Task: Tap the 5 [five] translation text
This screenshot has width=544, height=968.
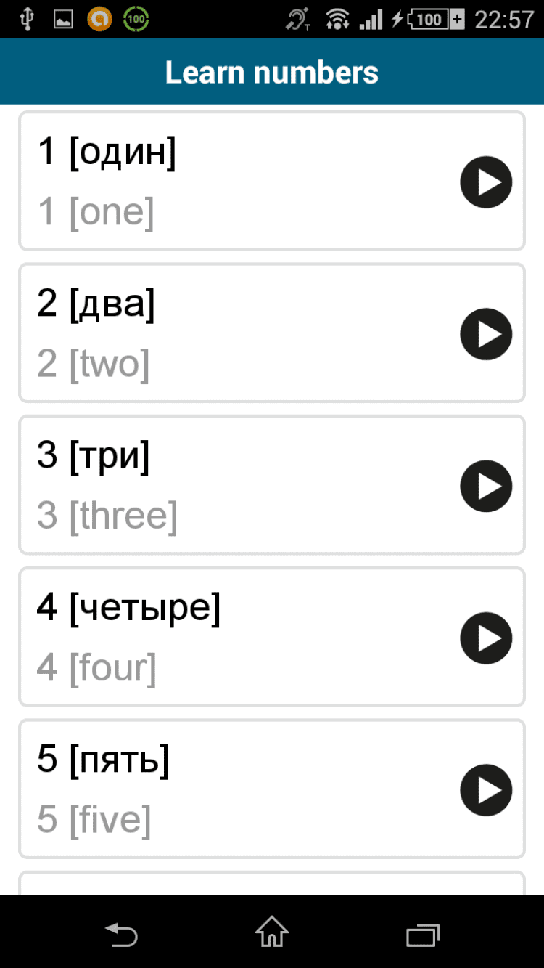Action: coord(94,820)
